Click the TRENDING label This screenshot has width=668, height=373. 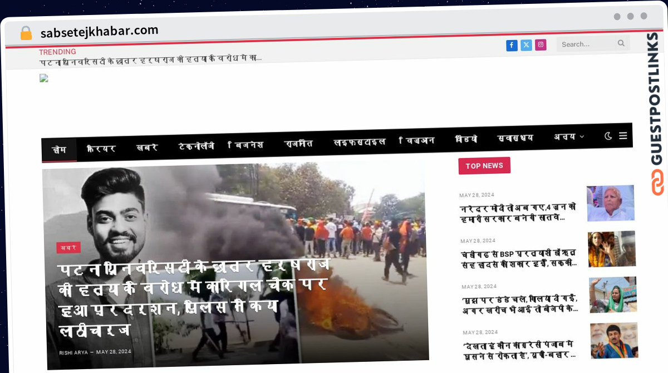[57, 52]
